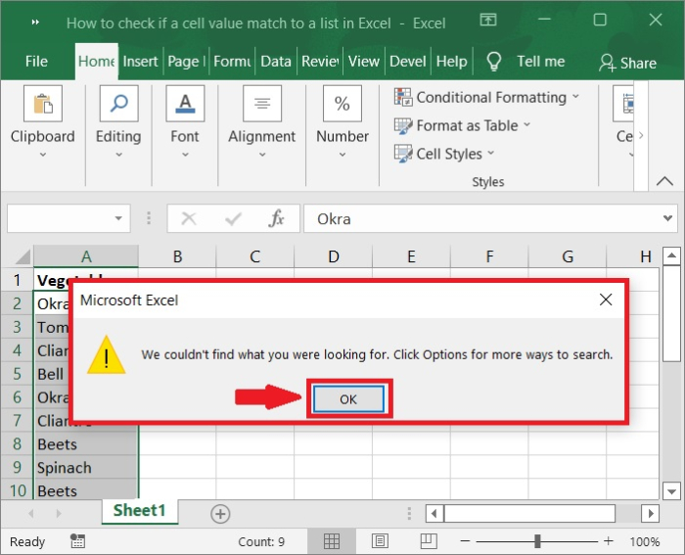
Task: Open the File tab
Action: (36, 62)
